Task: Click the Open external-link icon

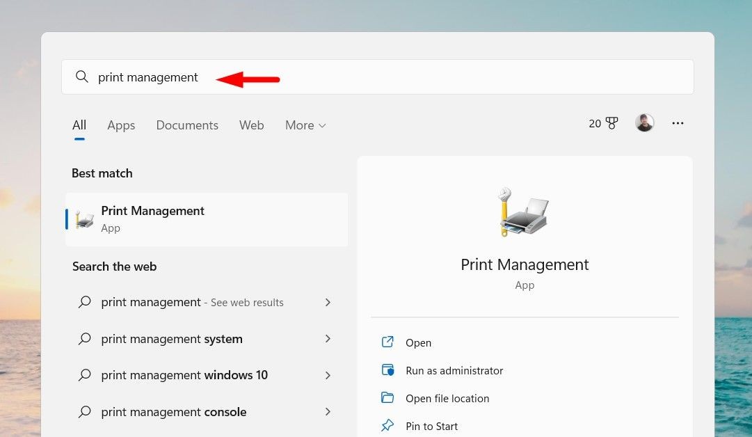Action: pyautogui.click(x=387, y=342)
